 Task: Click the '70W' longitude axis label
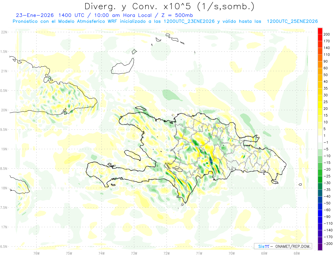231,253
